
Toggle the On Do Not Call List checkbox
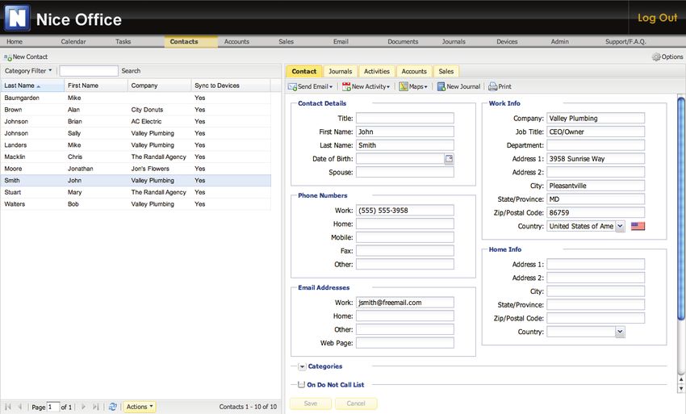[x=301, y=385]
